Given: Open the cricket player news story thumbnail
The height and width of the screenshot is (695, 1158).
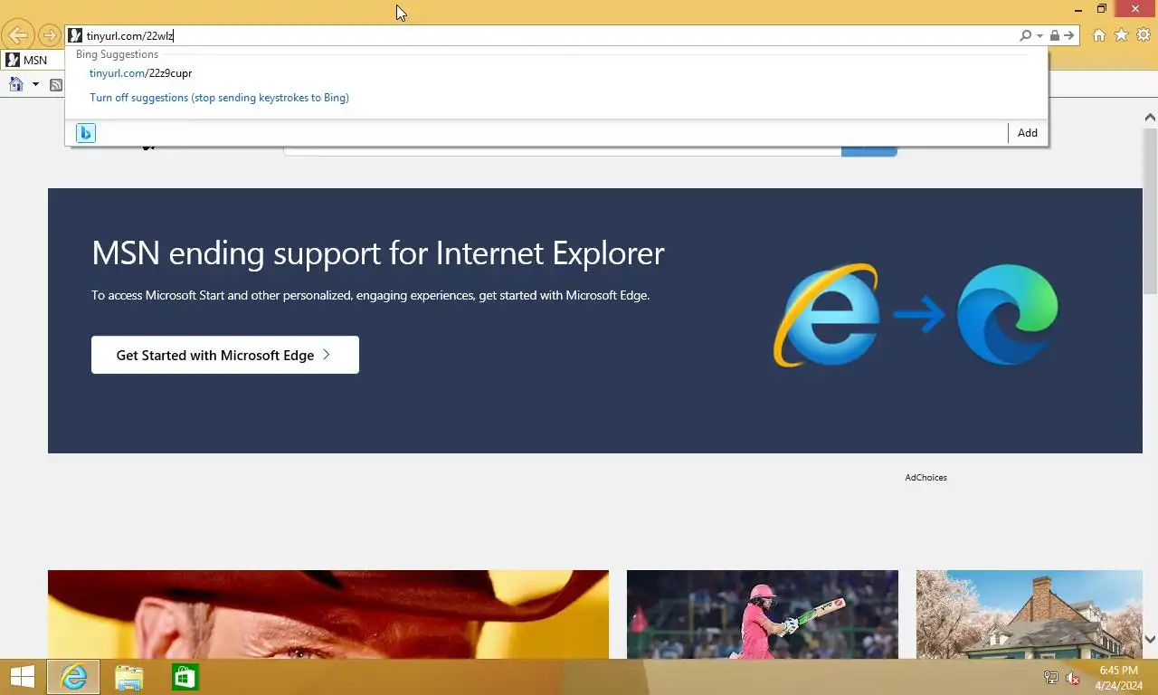Looking at the screenshot, I should point(763,614).
